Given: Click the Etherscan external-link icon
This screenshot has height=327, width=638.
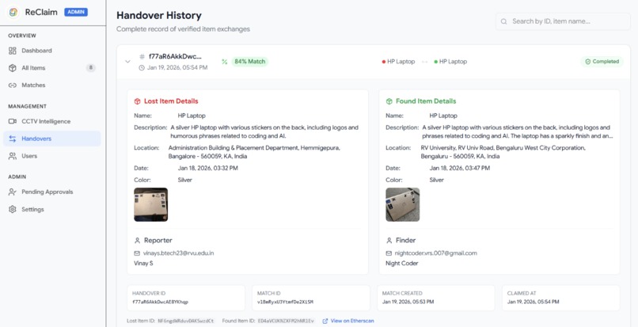Looking at the screenshot, I should coord(325,321).
